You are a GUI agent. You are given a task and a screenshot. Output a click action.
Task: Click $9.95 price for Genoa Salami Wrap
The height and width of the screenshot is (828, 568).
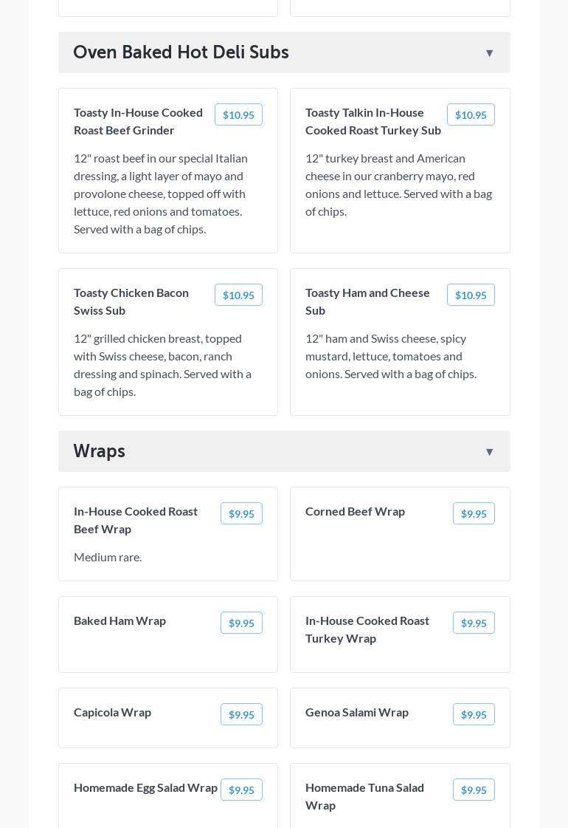474,715
